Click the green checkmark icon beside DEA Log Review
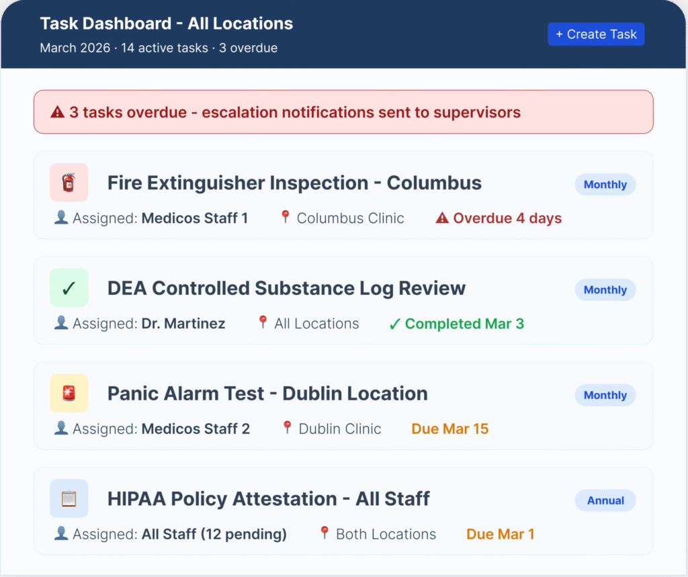 pos(69,288)
